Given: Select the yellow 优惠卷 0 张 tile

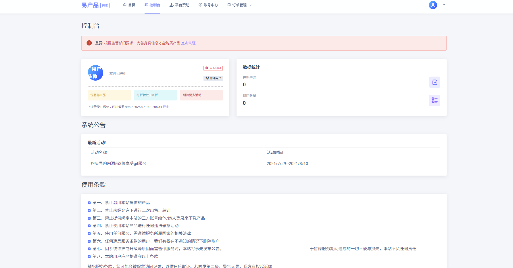Looking at the screenshot, I should click(x=109, y=95).
